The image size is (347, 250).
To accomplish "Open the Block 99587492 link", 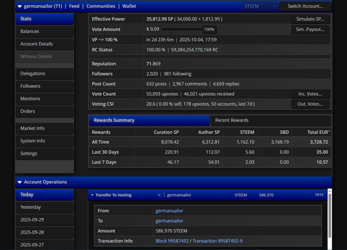I will coord(173,241).
